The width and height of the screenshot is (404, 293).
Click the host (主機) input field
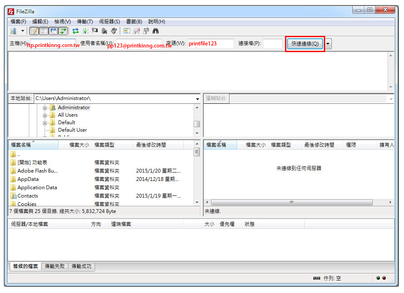point(53,44)
